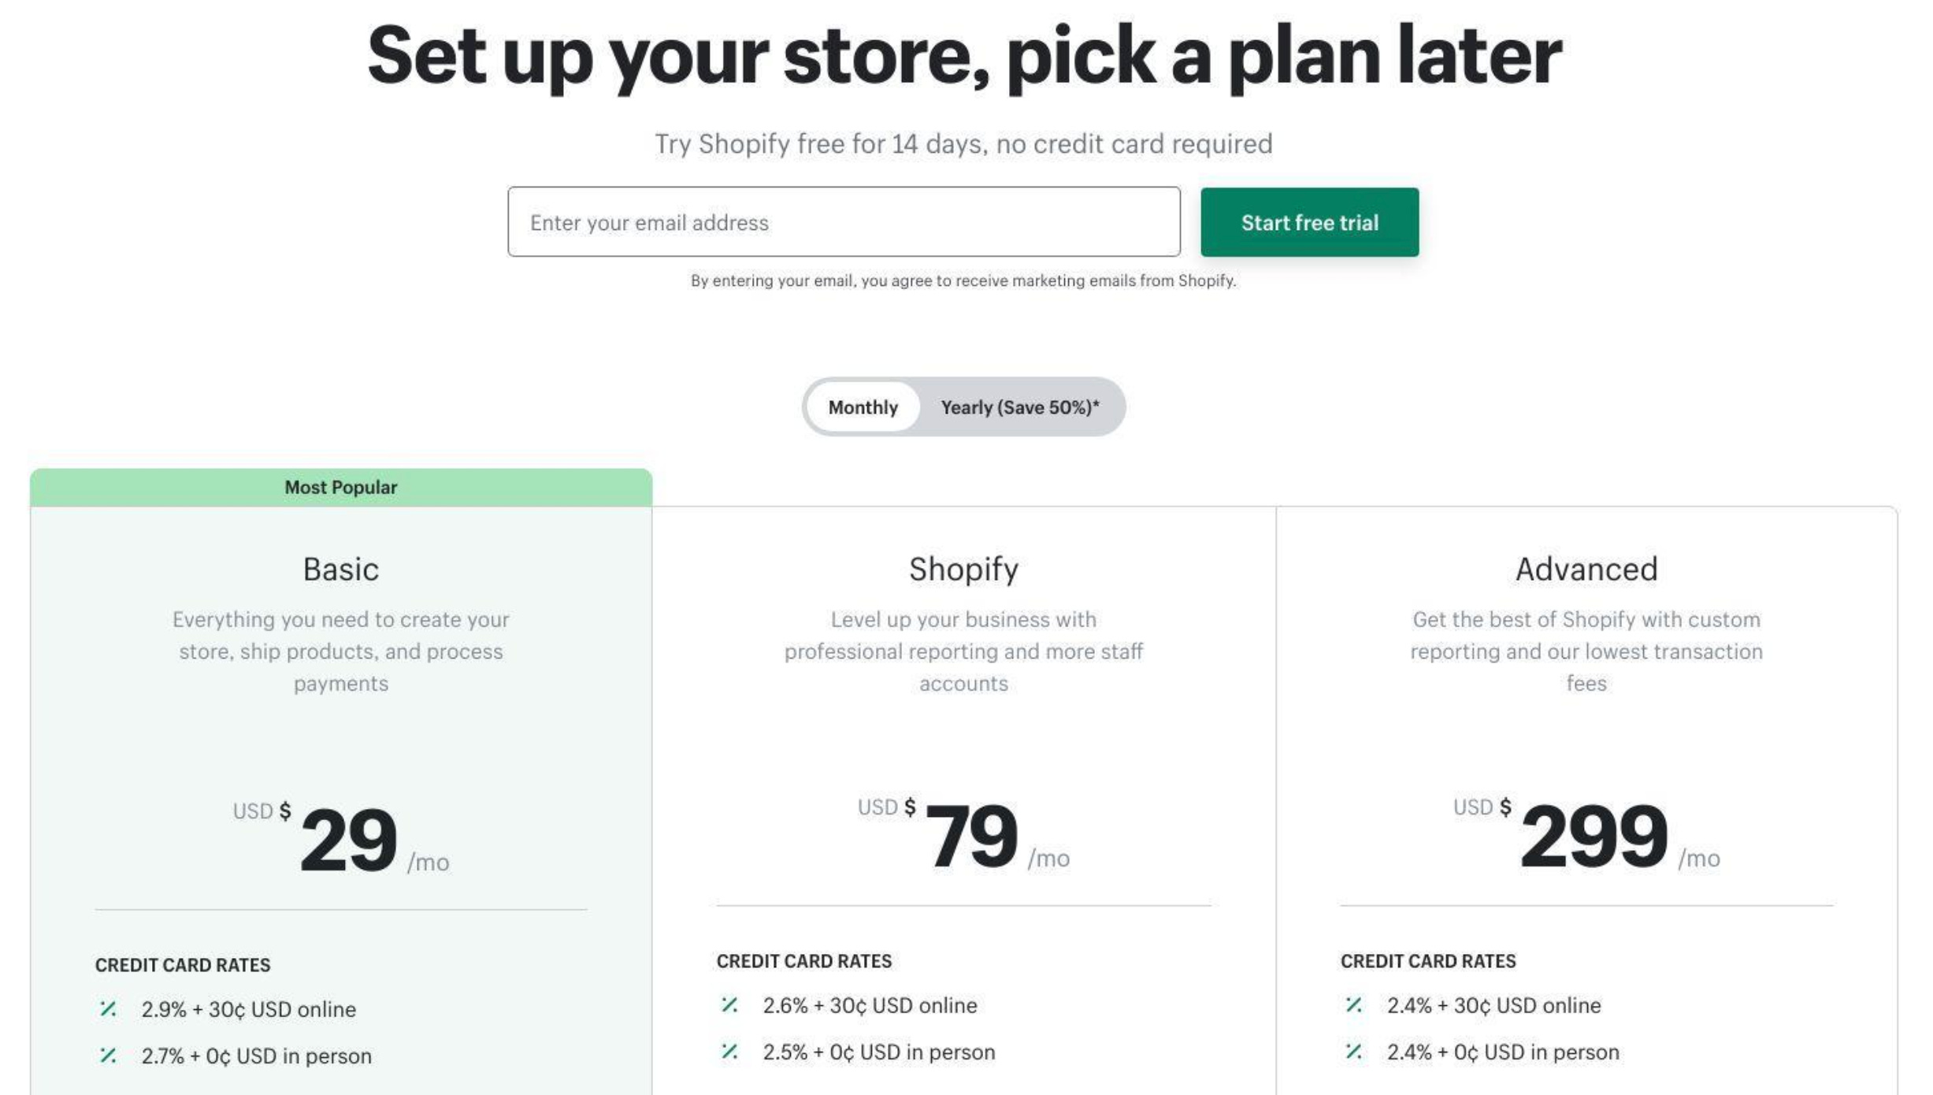
Task: Select the rate icon beside Advanced's in-person rate
Action: [1356, 1051]
